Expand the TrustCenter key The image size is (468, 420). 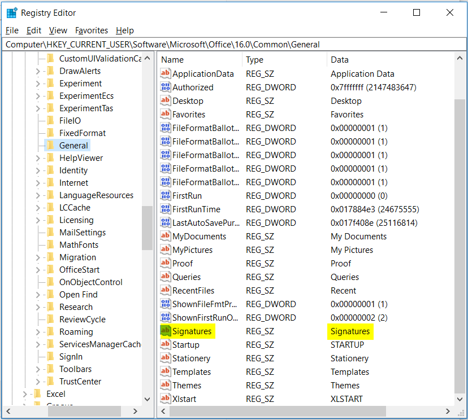click(38, 382)
